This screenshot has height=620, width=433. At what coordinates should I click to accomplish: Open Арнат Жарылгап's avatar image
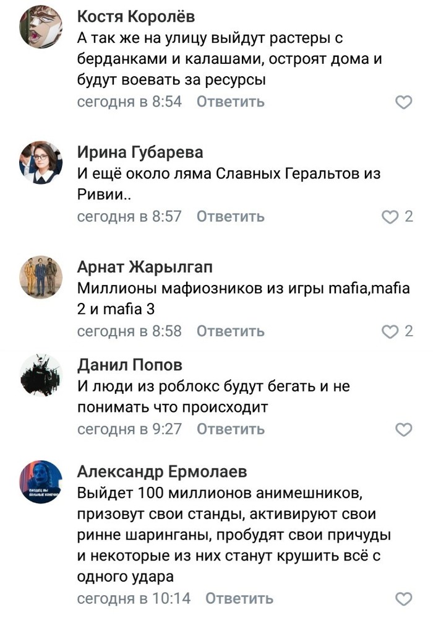(x=41, y=276)
